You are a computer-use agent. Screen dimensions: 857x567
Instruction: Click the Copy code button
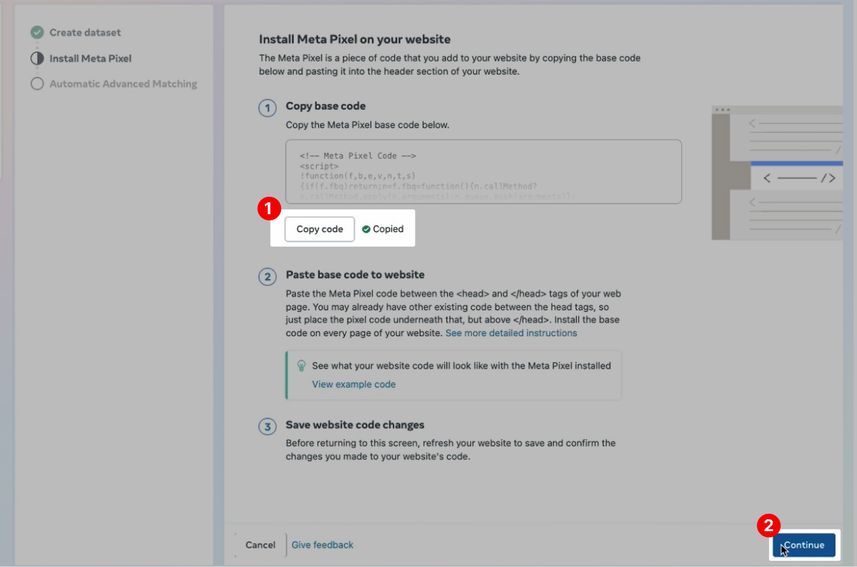320,229
